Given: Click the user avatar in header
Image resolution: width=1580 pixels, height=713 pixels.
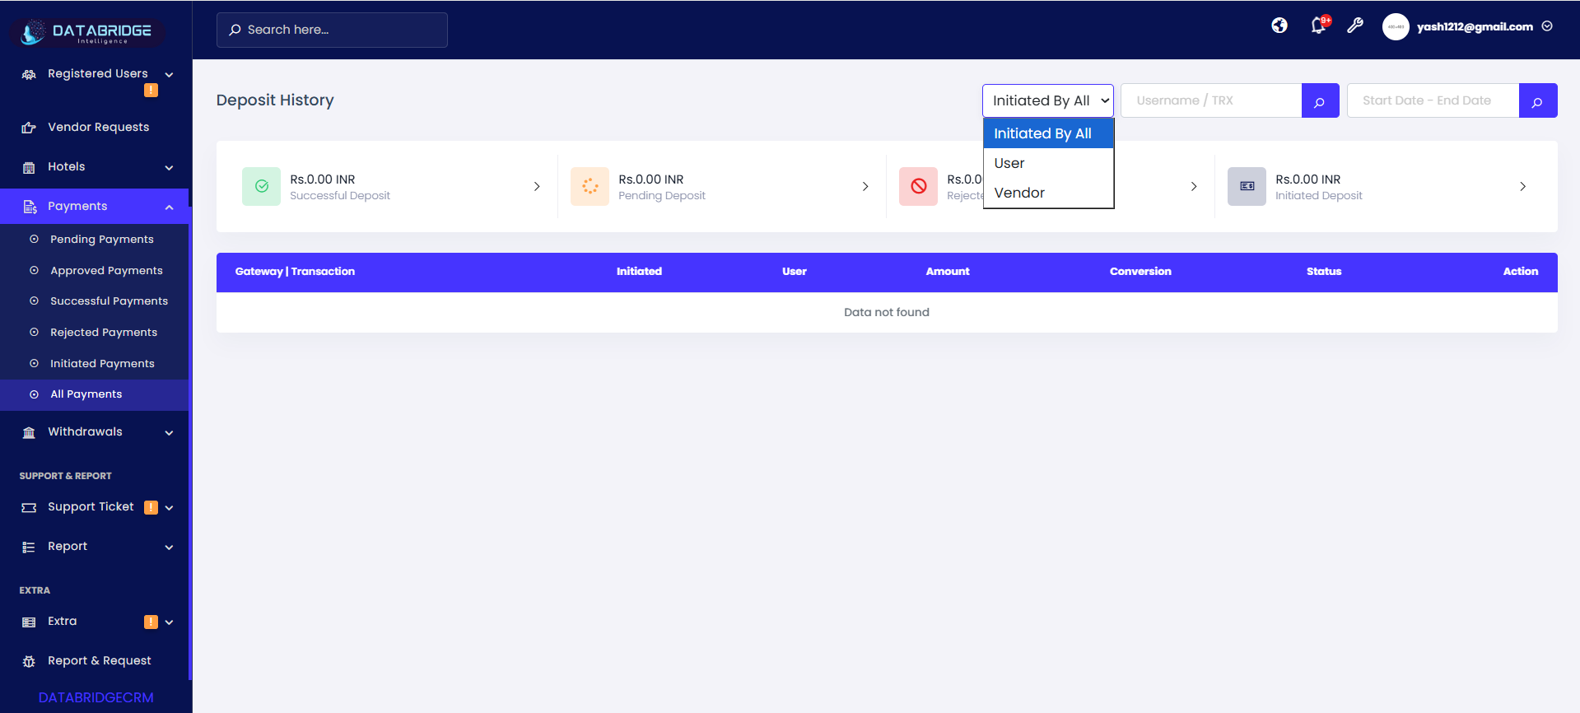Looking at the screenshot, I should 1396,26.
